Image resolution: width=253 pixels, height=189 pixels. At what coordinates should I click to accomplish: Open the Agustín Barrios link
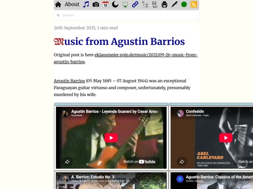pyautogui.click(x=69, y=81)
